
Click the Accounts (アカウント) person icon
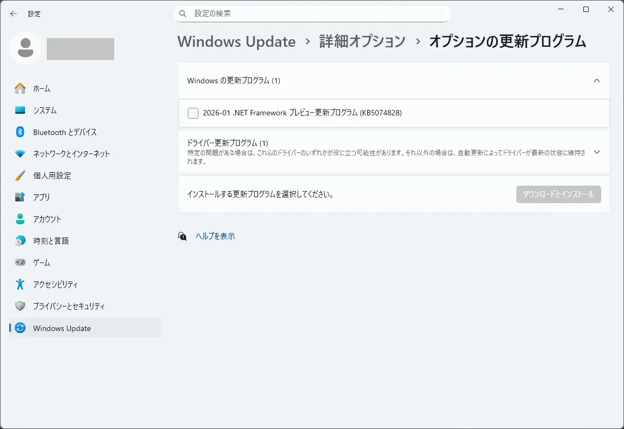(20, 219)
